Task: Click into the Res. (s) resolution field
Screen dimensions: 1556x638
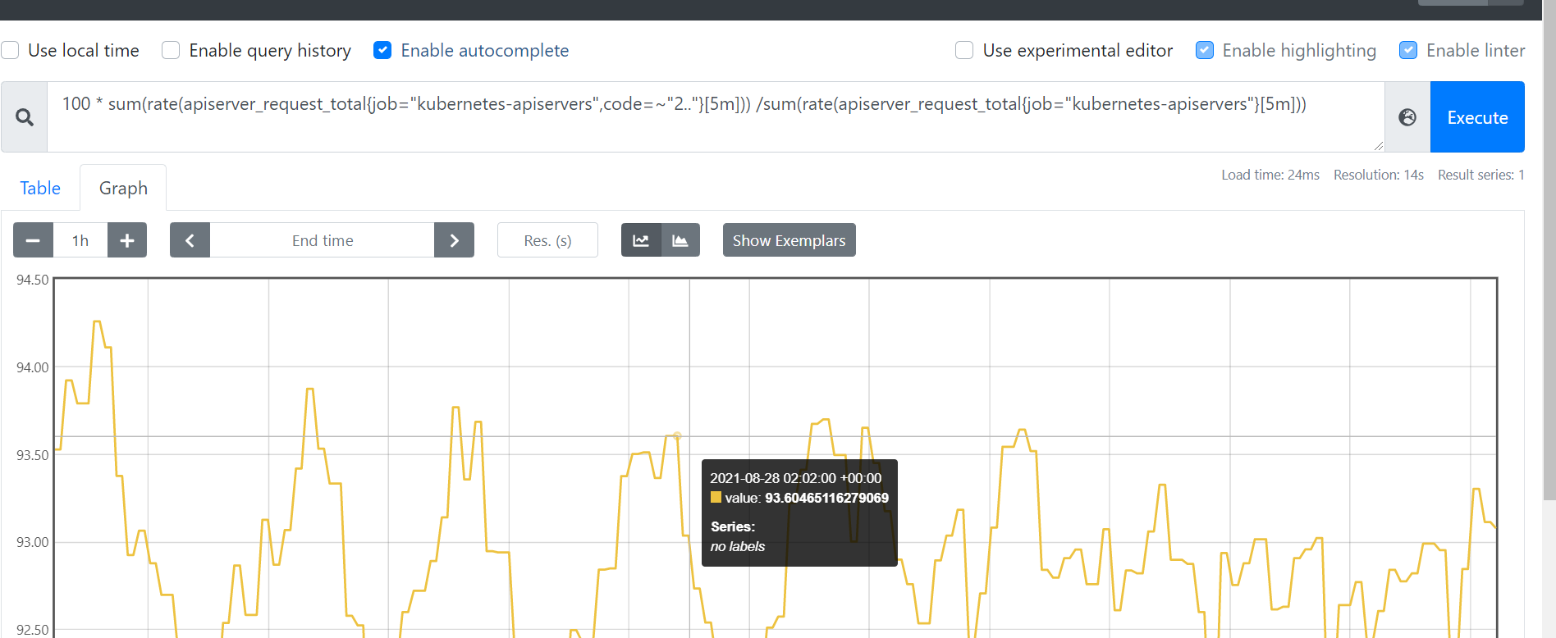Action: [547, 240]
